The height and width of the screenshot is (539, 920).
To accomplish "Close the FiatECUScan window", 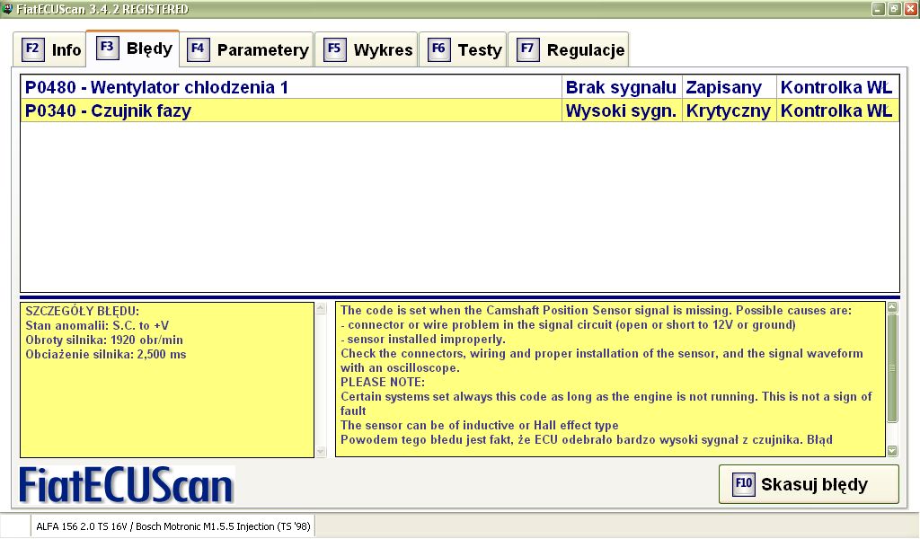I will pos(911,9).
